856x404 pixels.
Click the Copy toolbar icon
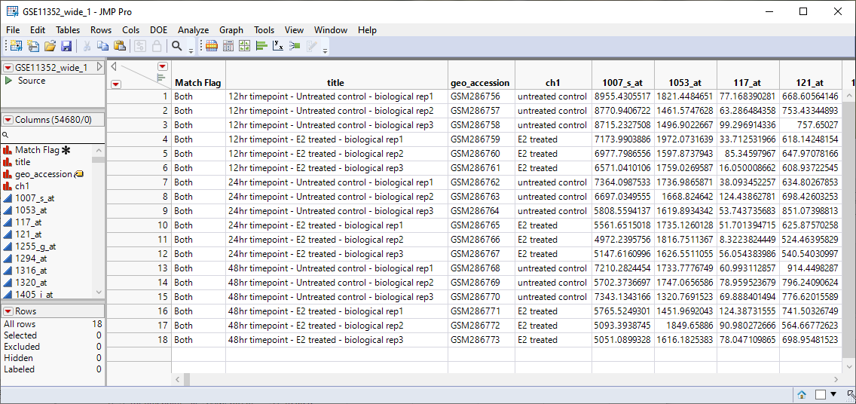pos(103,47)
